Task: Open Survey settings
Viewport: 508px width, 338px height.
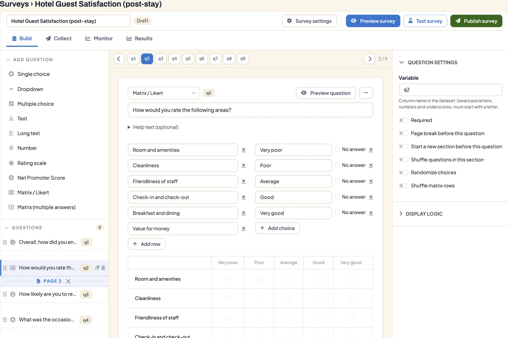Action: click(309, 21)
